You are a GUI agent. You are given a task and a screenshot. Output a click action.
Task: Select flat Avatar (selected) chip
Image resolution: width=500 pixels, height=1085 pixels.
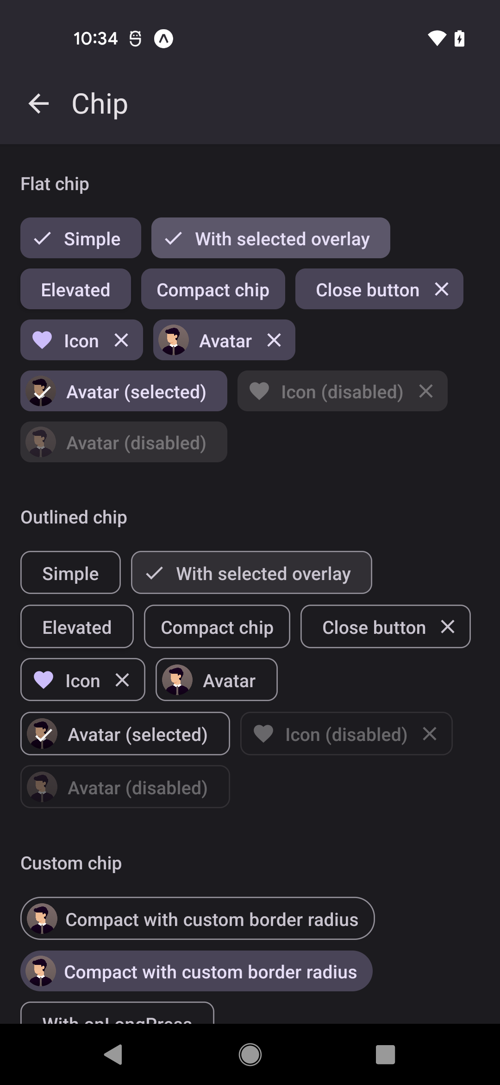(124, 391)
